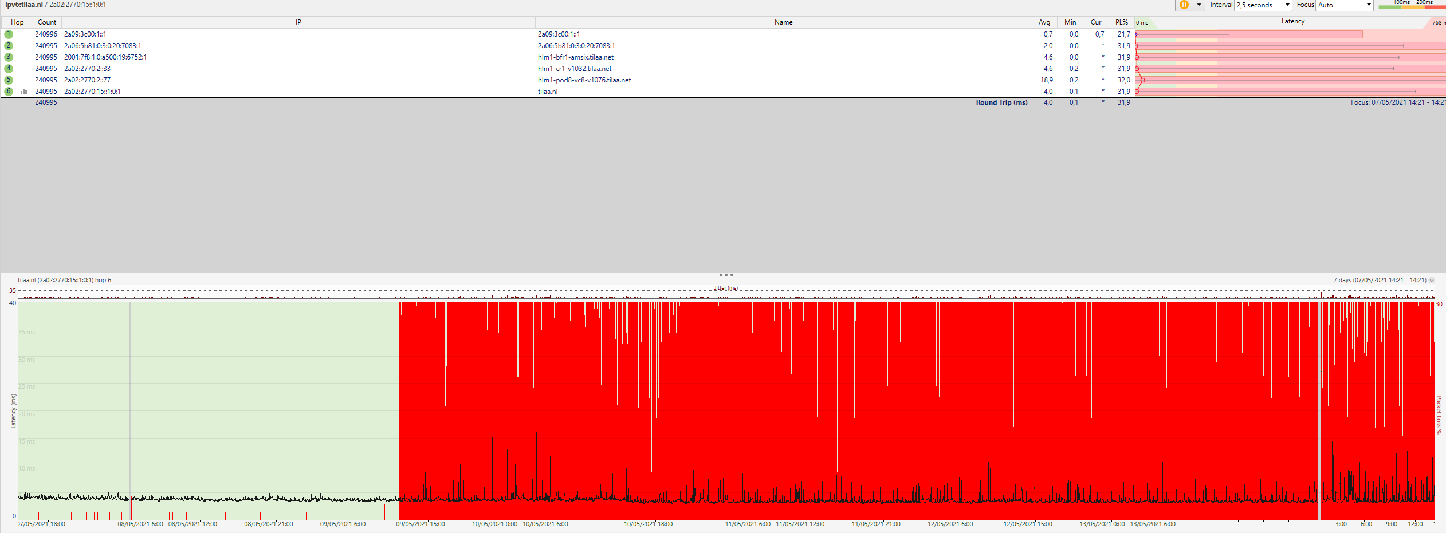Click hop 4 circle for hlm1-cr1-v1032.tilaa.net
This screenshot has height=533, width=1446.
(x=8, y=68)
